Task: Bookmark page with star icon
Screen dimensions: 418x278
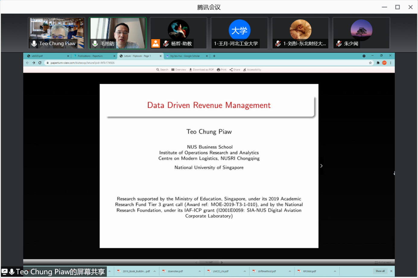Action: [x=370, y=63]
